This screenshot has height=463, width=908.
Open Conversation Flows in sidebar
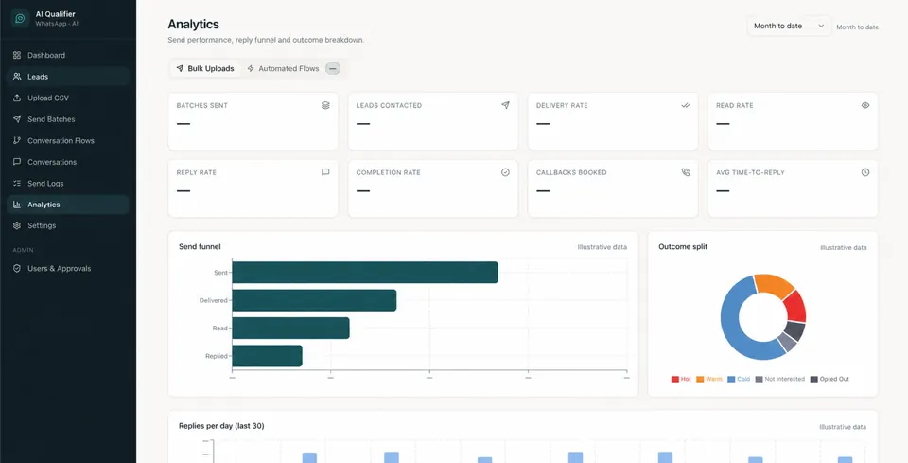pyautogui.click(x=68, y=141)
